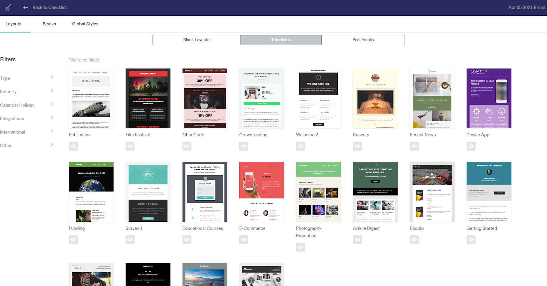547x286 pixels.
Task: Expand the International filter chevron
Action: tap(52, 131)
